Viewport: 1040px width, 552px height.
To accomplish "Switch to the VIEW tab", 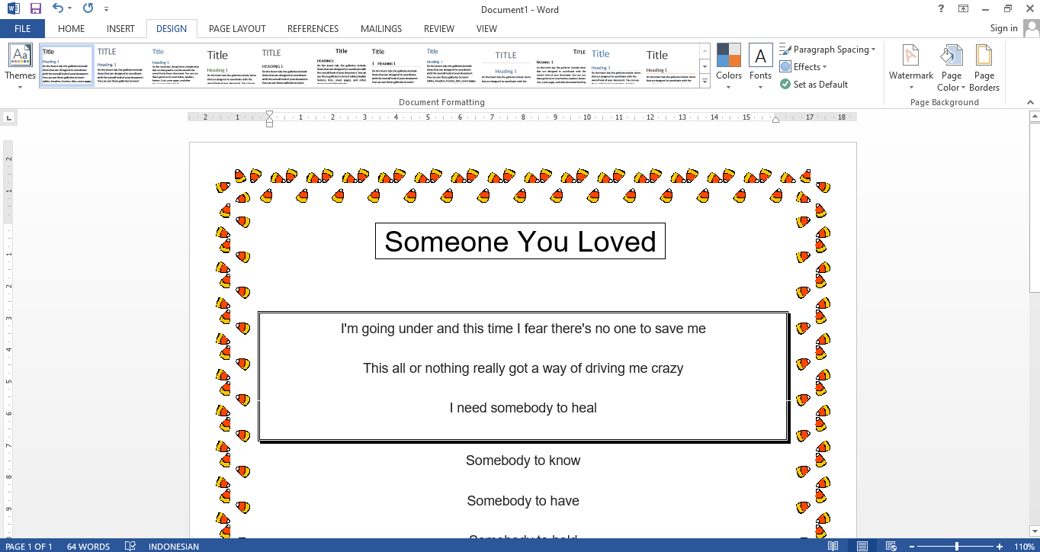I will pyautogui.click(x=486, y=29).
